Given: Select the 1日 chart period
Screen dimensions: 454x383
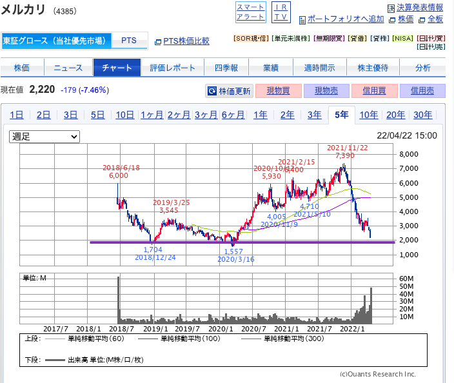Looking at the screenshot, I should (17, 115).
